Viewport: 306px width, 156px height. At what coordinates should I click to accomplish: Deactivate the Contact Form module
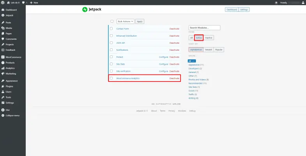[174, 29]
